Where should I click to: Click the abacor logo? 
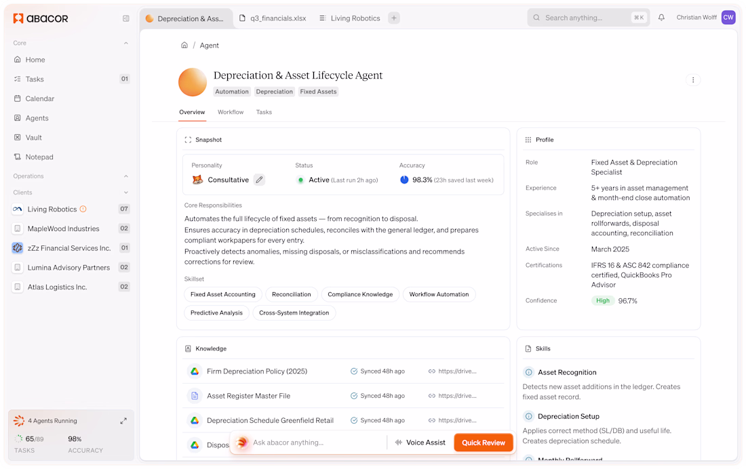click(41, 18)
